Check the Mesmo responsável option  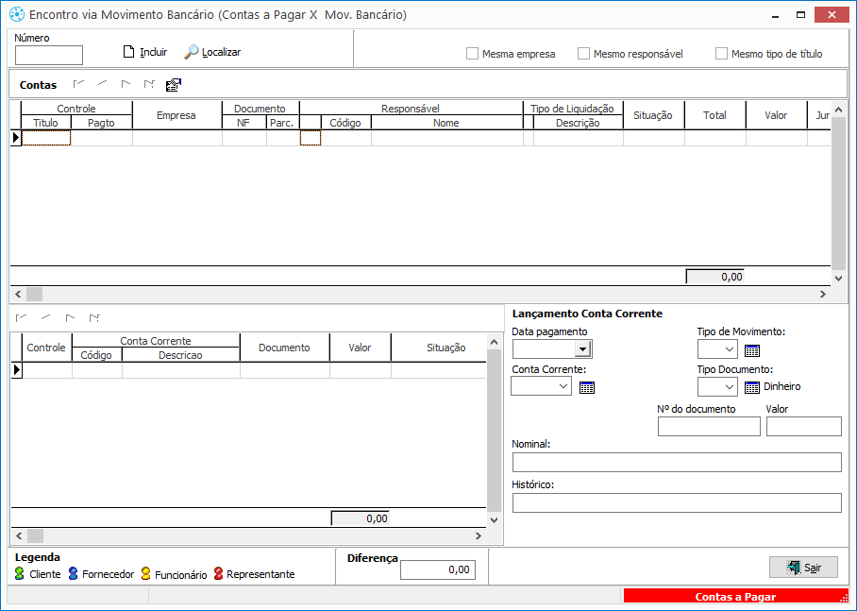click(584, 54)
